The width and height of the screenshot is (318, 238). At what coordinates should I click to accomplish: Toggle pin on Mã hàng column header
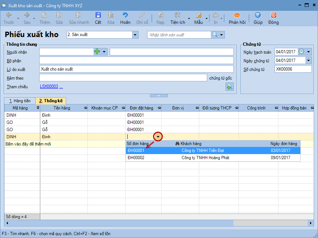(38, 108)
